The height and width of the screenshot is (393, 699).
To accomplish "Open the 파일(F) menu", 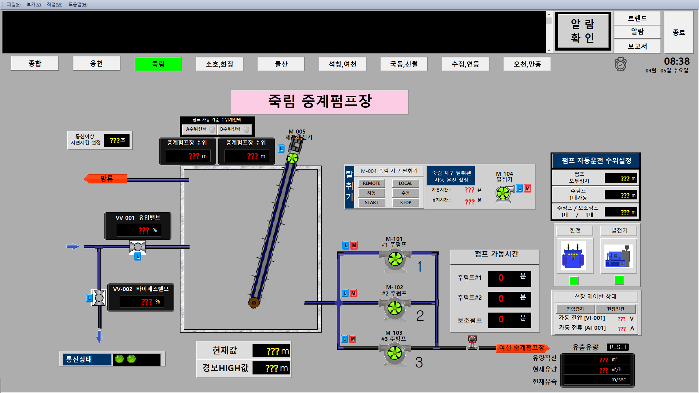I will (x=13, y=4).
